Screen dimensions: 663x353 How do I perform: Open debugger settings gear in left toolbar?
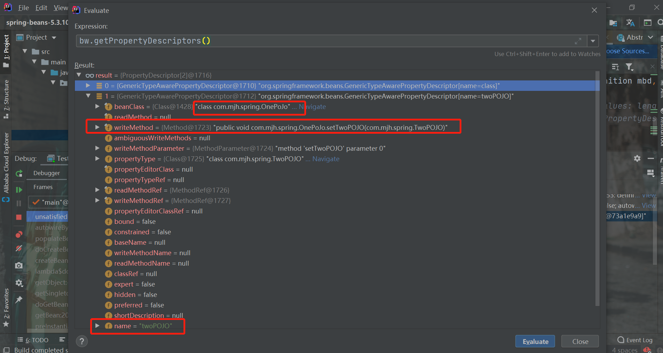tap(19, 283)
